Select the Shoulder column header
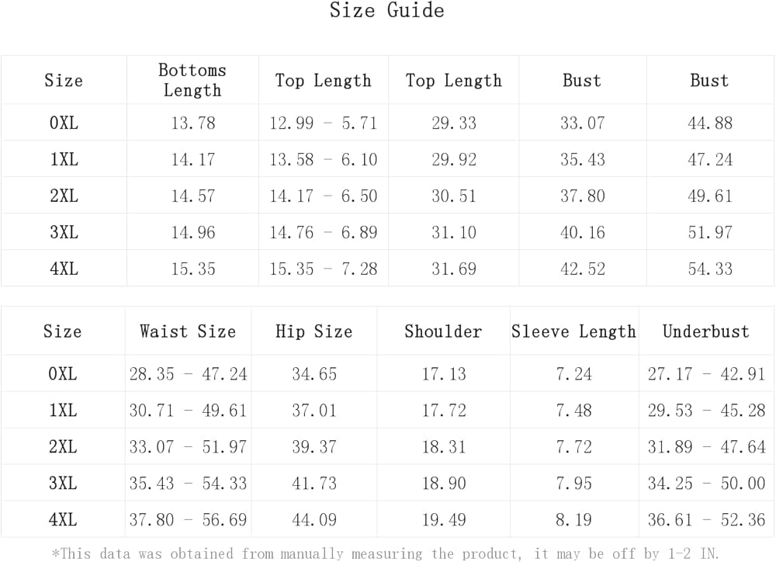776x562 pixels. click(x=443, y=331)
